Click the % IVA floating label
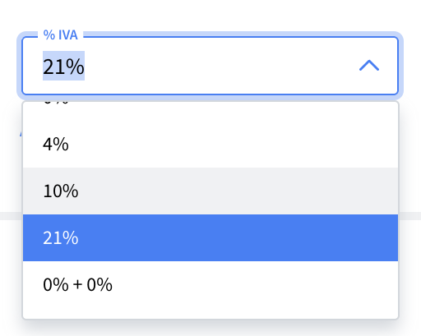This screenshot has width=421, height=336. coord(61,35)
